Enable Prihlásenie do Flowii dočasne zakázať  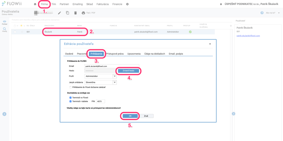click(70, 87)
